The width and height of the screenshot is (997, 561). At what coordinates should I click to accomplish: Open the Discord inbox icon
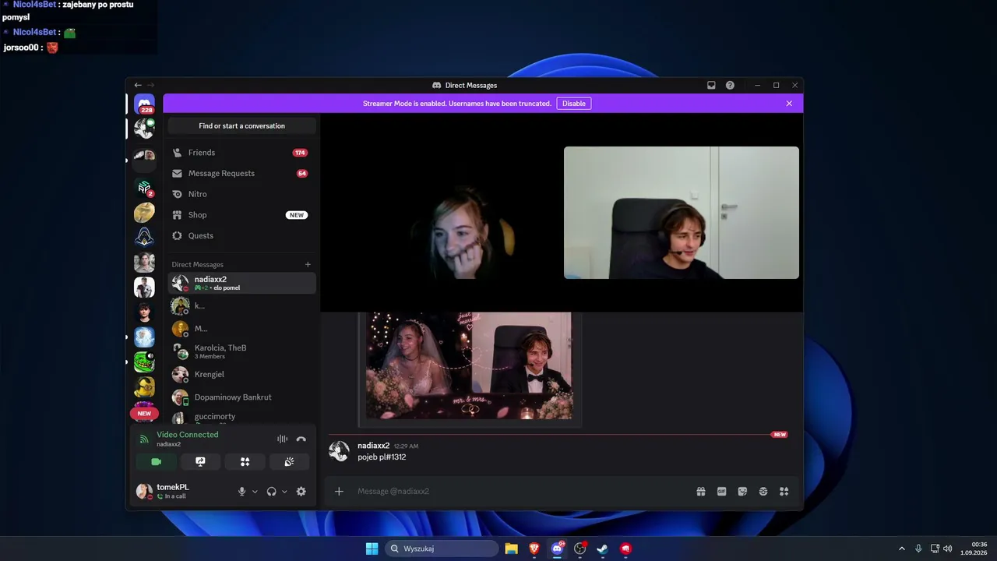tap(711, 85)
